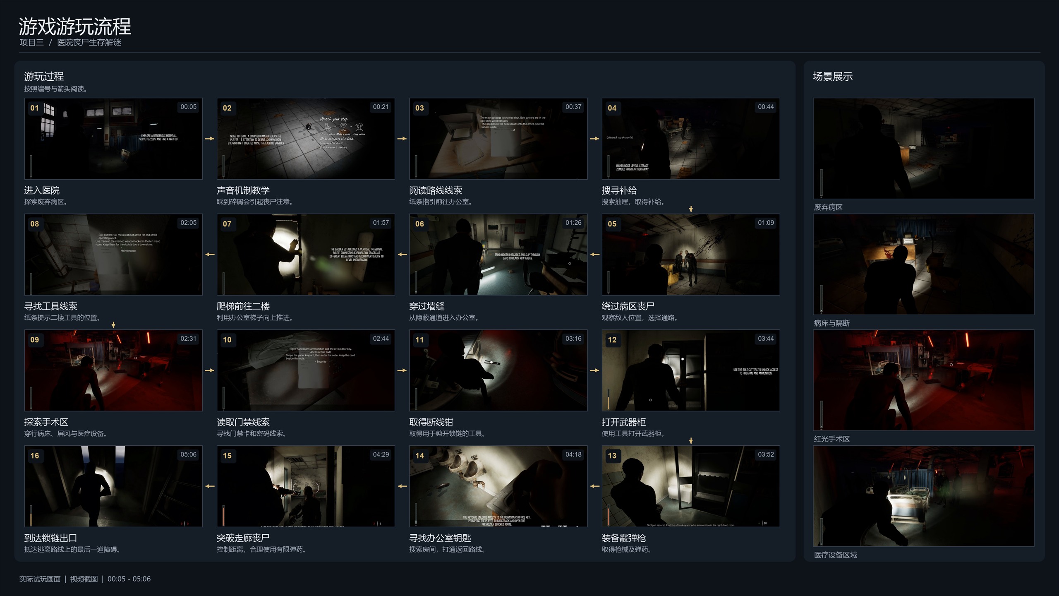
Task: Select the 场景展示 panel heading
Action: pyautogui.click(x=833, y=76)
